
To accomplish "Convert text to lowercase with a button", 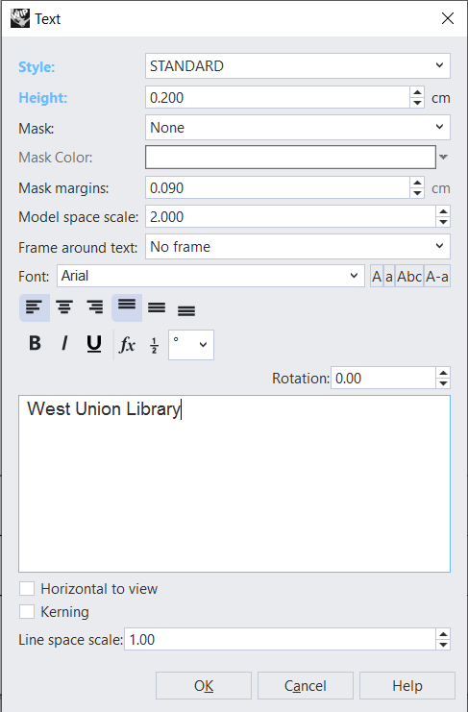I will [x=389, y=276].
